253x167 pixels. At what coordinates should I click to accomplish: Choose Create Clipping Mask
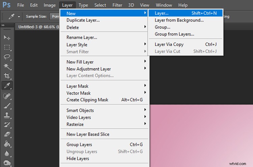104,100
